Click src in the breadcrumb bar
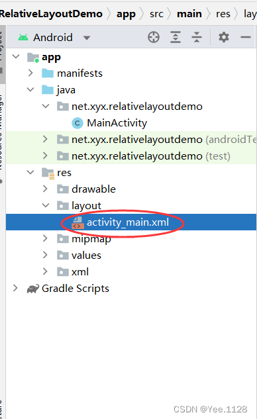The width and height of the screenshot is (257, 419). [x=156, y=14]
